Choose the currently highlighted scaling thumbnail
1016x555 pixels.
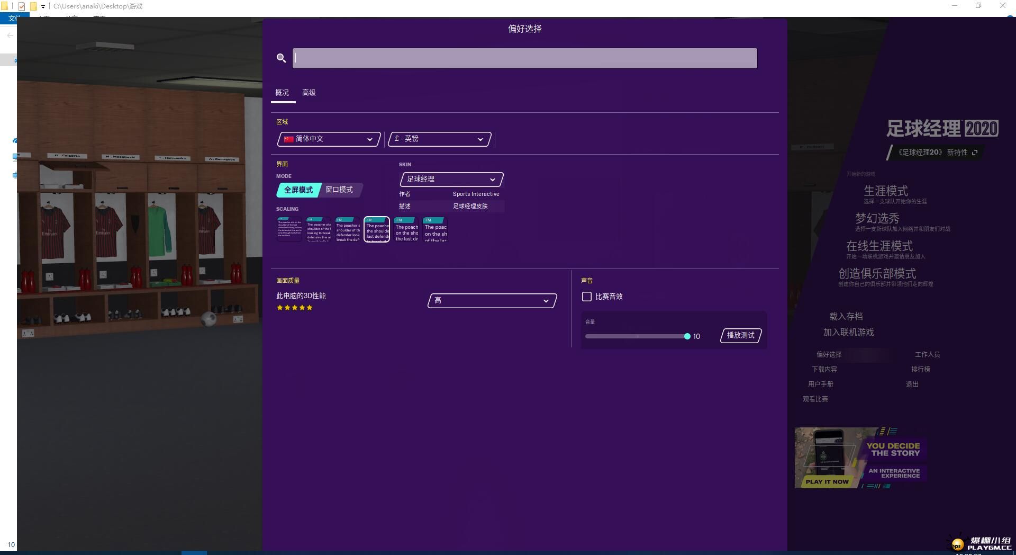pos(377,229)
